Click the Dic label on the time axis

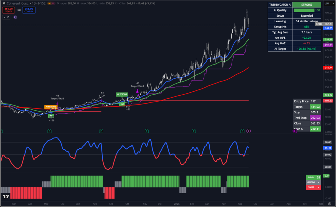[x=160, y=204]
